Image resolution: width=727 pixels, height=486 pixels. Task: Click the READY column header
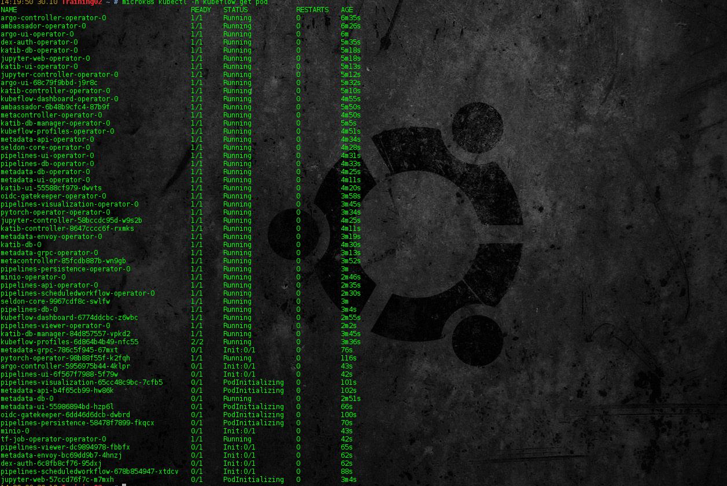click(201, 10)
